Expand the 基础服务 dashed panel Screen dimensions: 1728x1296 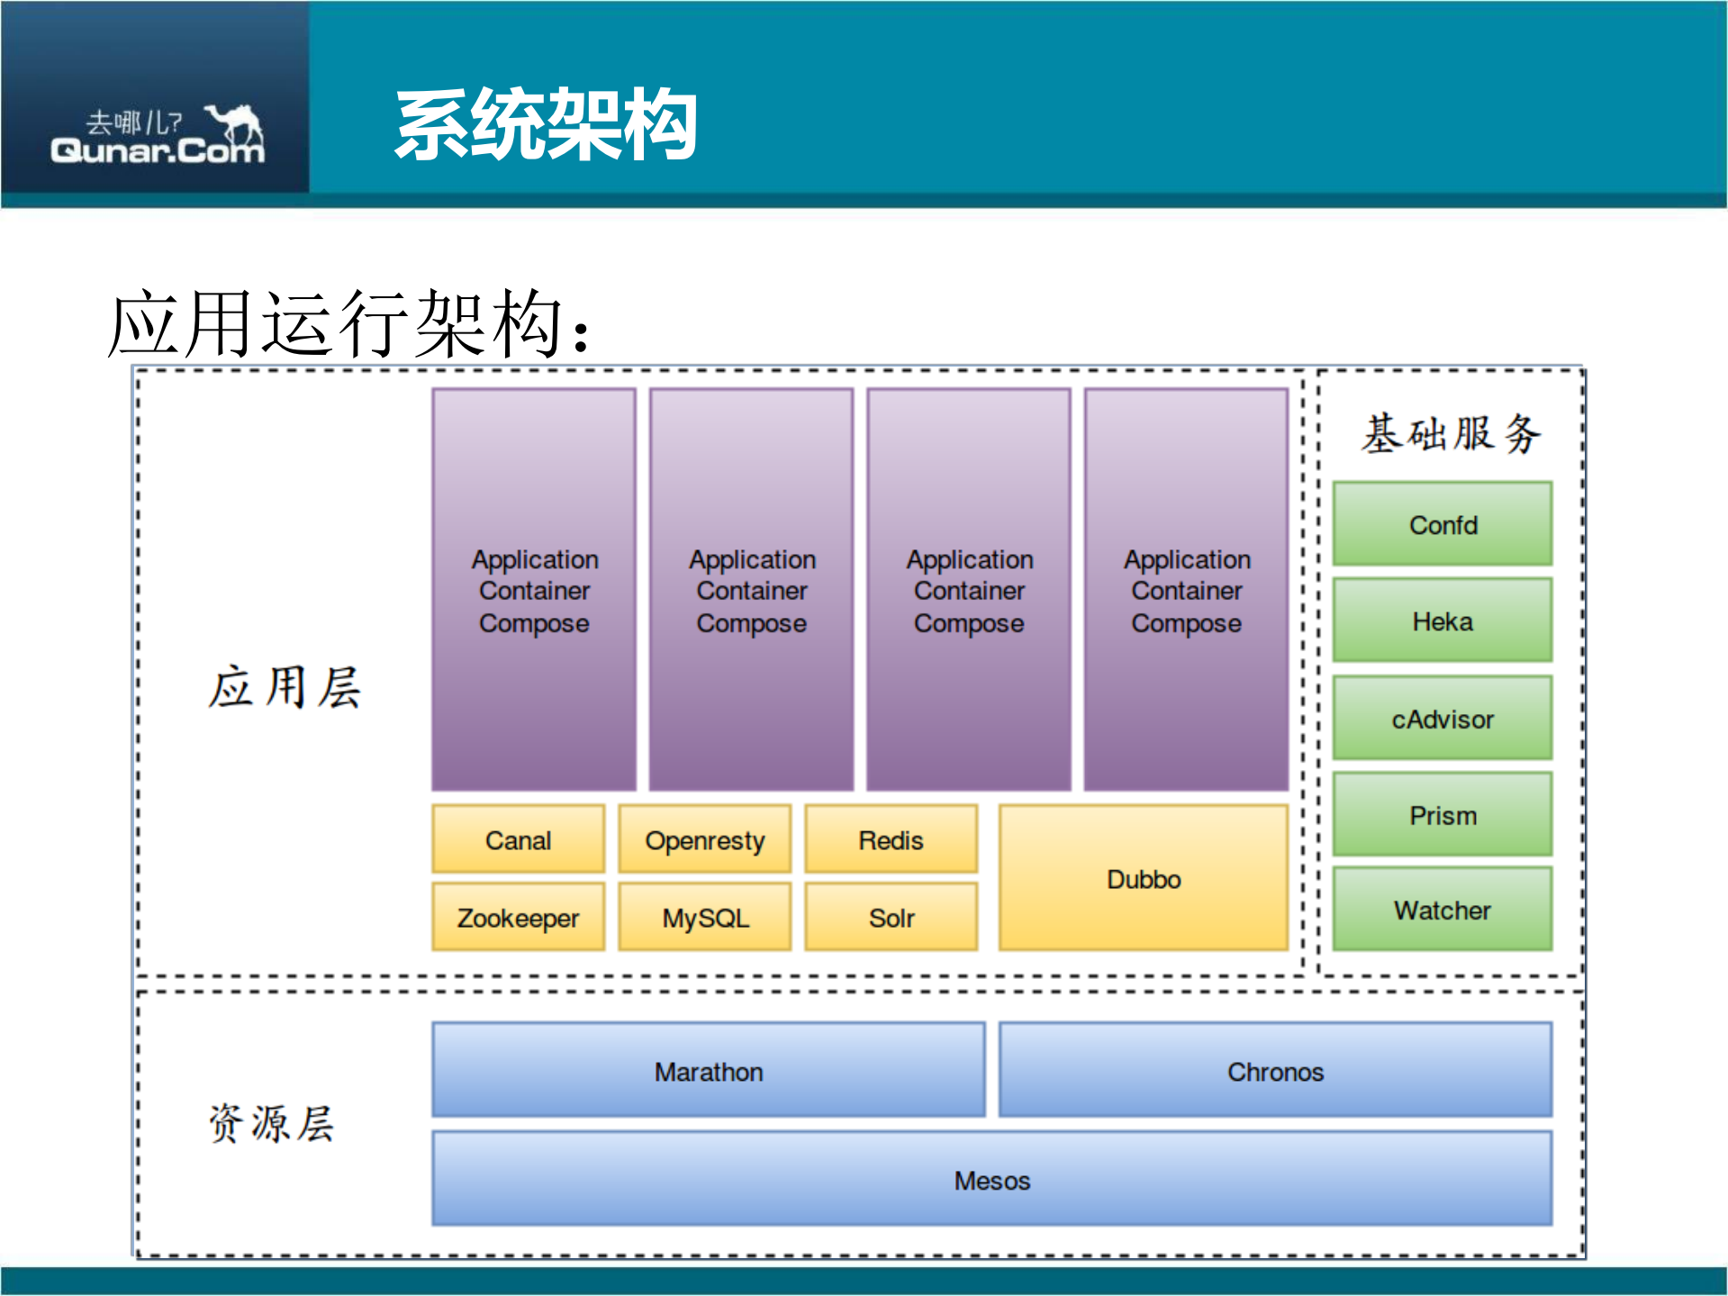1450,432
